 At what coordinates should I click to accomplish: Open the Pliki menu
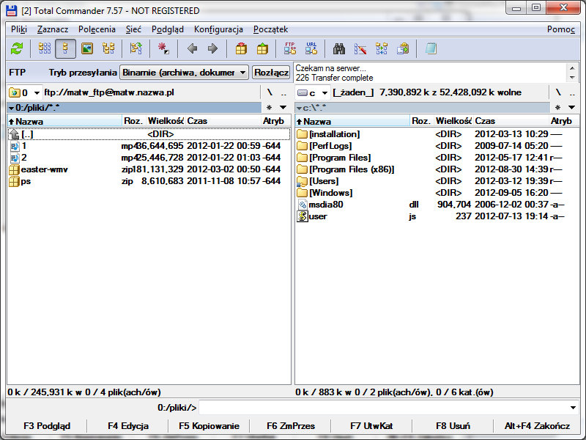pyautogui.click(x=19, y=29)
